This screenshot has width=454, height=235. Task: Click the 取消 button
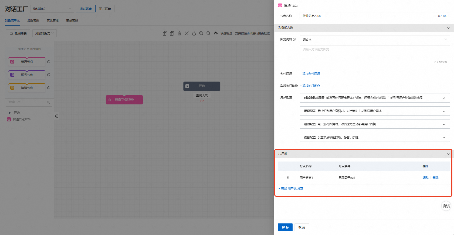302,227
